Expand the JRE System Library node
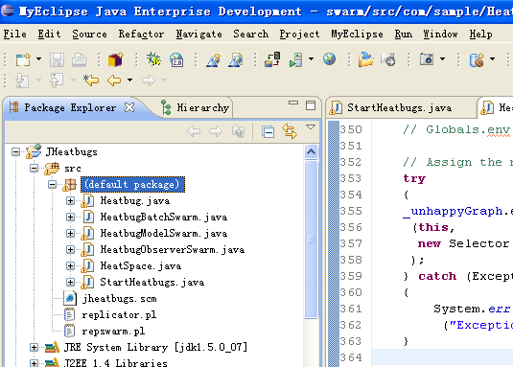 pos(34,347)
